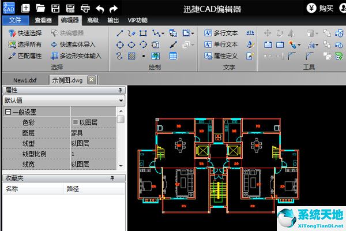This screenshot has width=346, height=231.
Task: Close the 示例图.dwg document tab
Action: click(x=92, y=80)
